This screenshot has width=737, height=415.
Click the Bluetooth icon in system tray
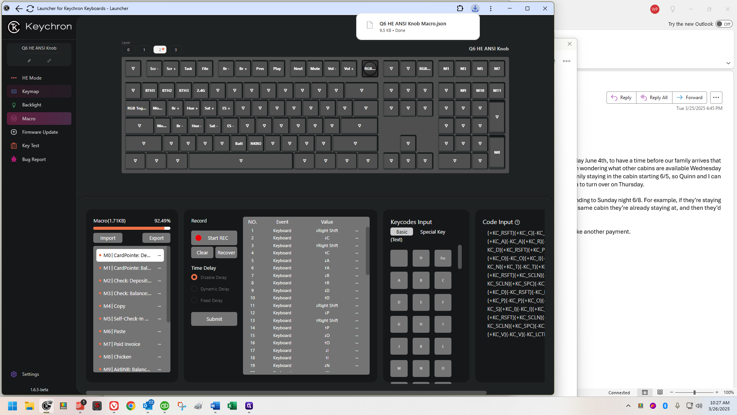click(665, 406)
